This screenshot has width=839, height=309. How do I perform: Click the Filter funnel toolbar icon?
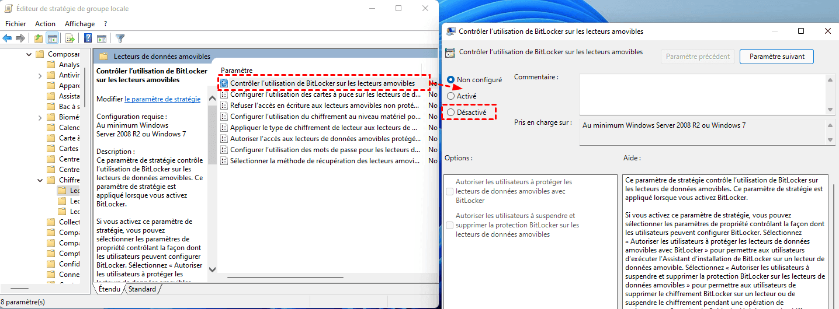120,38
